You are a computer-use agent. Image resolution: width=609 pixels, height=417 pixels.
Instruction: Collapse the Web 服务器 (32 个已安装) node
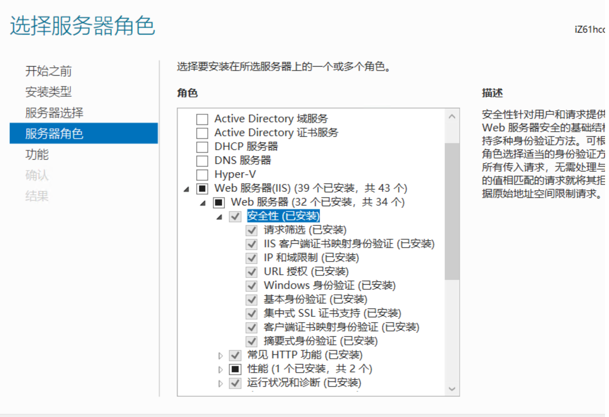coord(203,203)
